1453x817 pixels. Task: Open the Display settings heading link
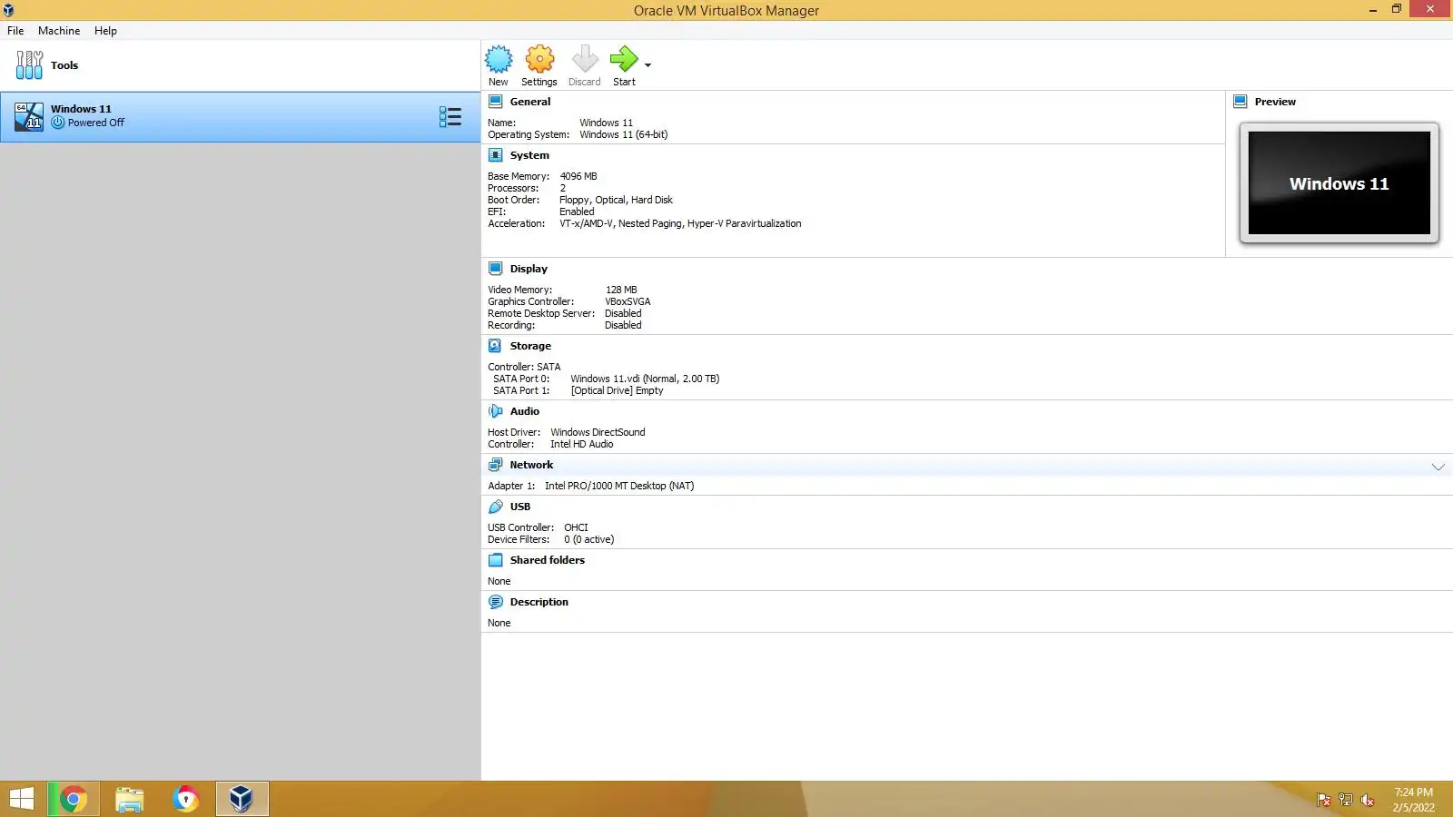529,269
